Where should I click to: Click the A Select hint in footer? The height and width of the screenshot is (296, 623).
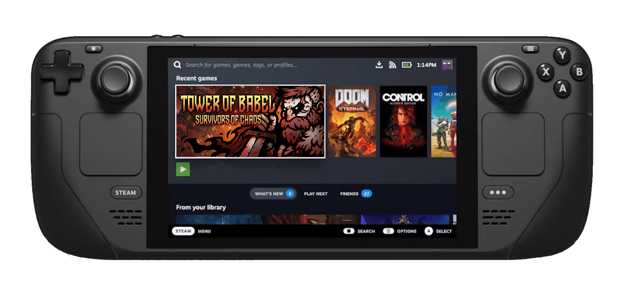(438, 231)
